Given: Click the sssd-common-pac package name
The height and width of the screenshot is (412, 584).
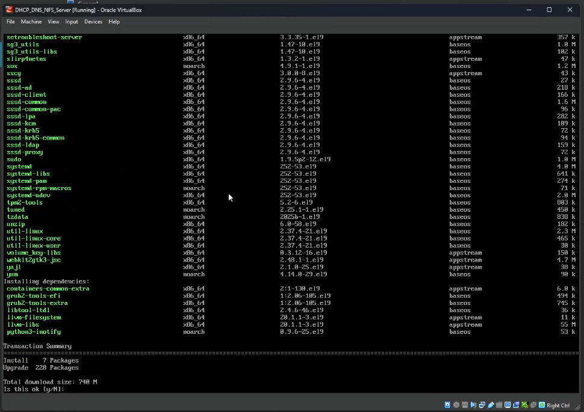Looking at the screenshot, I should (34, 109).
